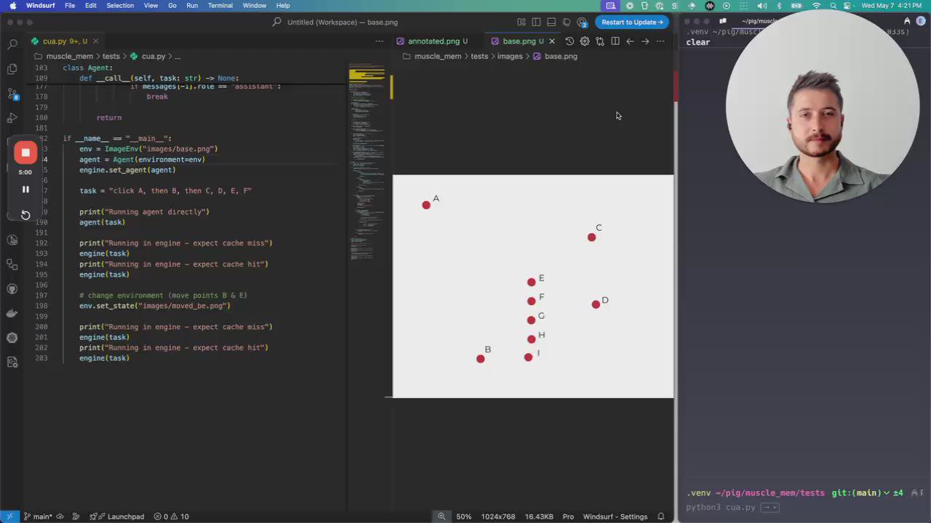Navigate forward with the right arrow

pyautogui.click(x=645, y=41)
